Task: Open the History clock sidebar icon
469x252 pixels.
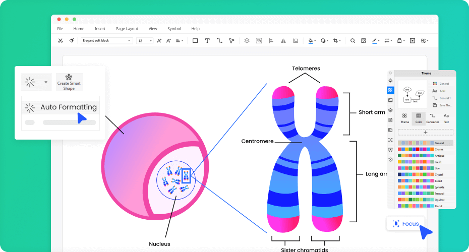Action: tap(390, 160)
